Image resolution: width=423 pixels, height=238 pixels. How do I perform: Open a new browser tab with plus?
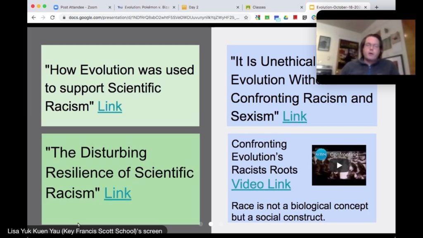point(376,7)
